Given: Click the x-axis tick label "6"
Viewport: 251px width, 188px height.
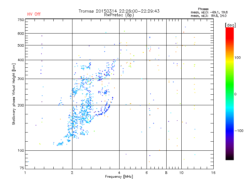Looking at the screenshot, I should click(147, 173).
